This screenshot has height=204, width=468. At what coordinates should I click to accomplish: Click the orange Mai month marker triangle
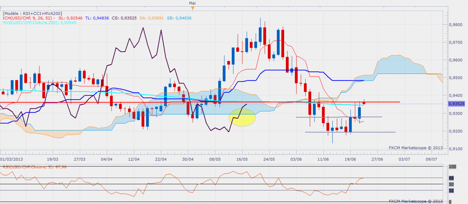click(193, 8)
